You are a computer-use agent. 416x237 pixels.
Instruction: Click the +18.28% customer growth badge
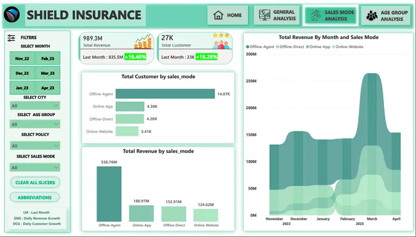pos(207,57)
